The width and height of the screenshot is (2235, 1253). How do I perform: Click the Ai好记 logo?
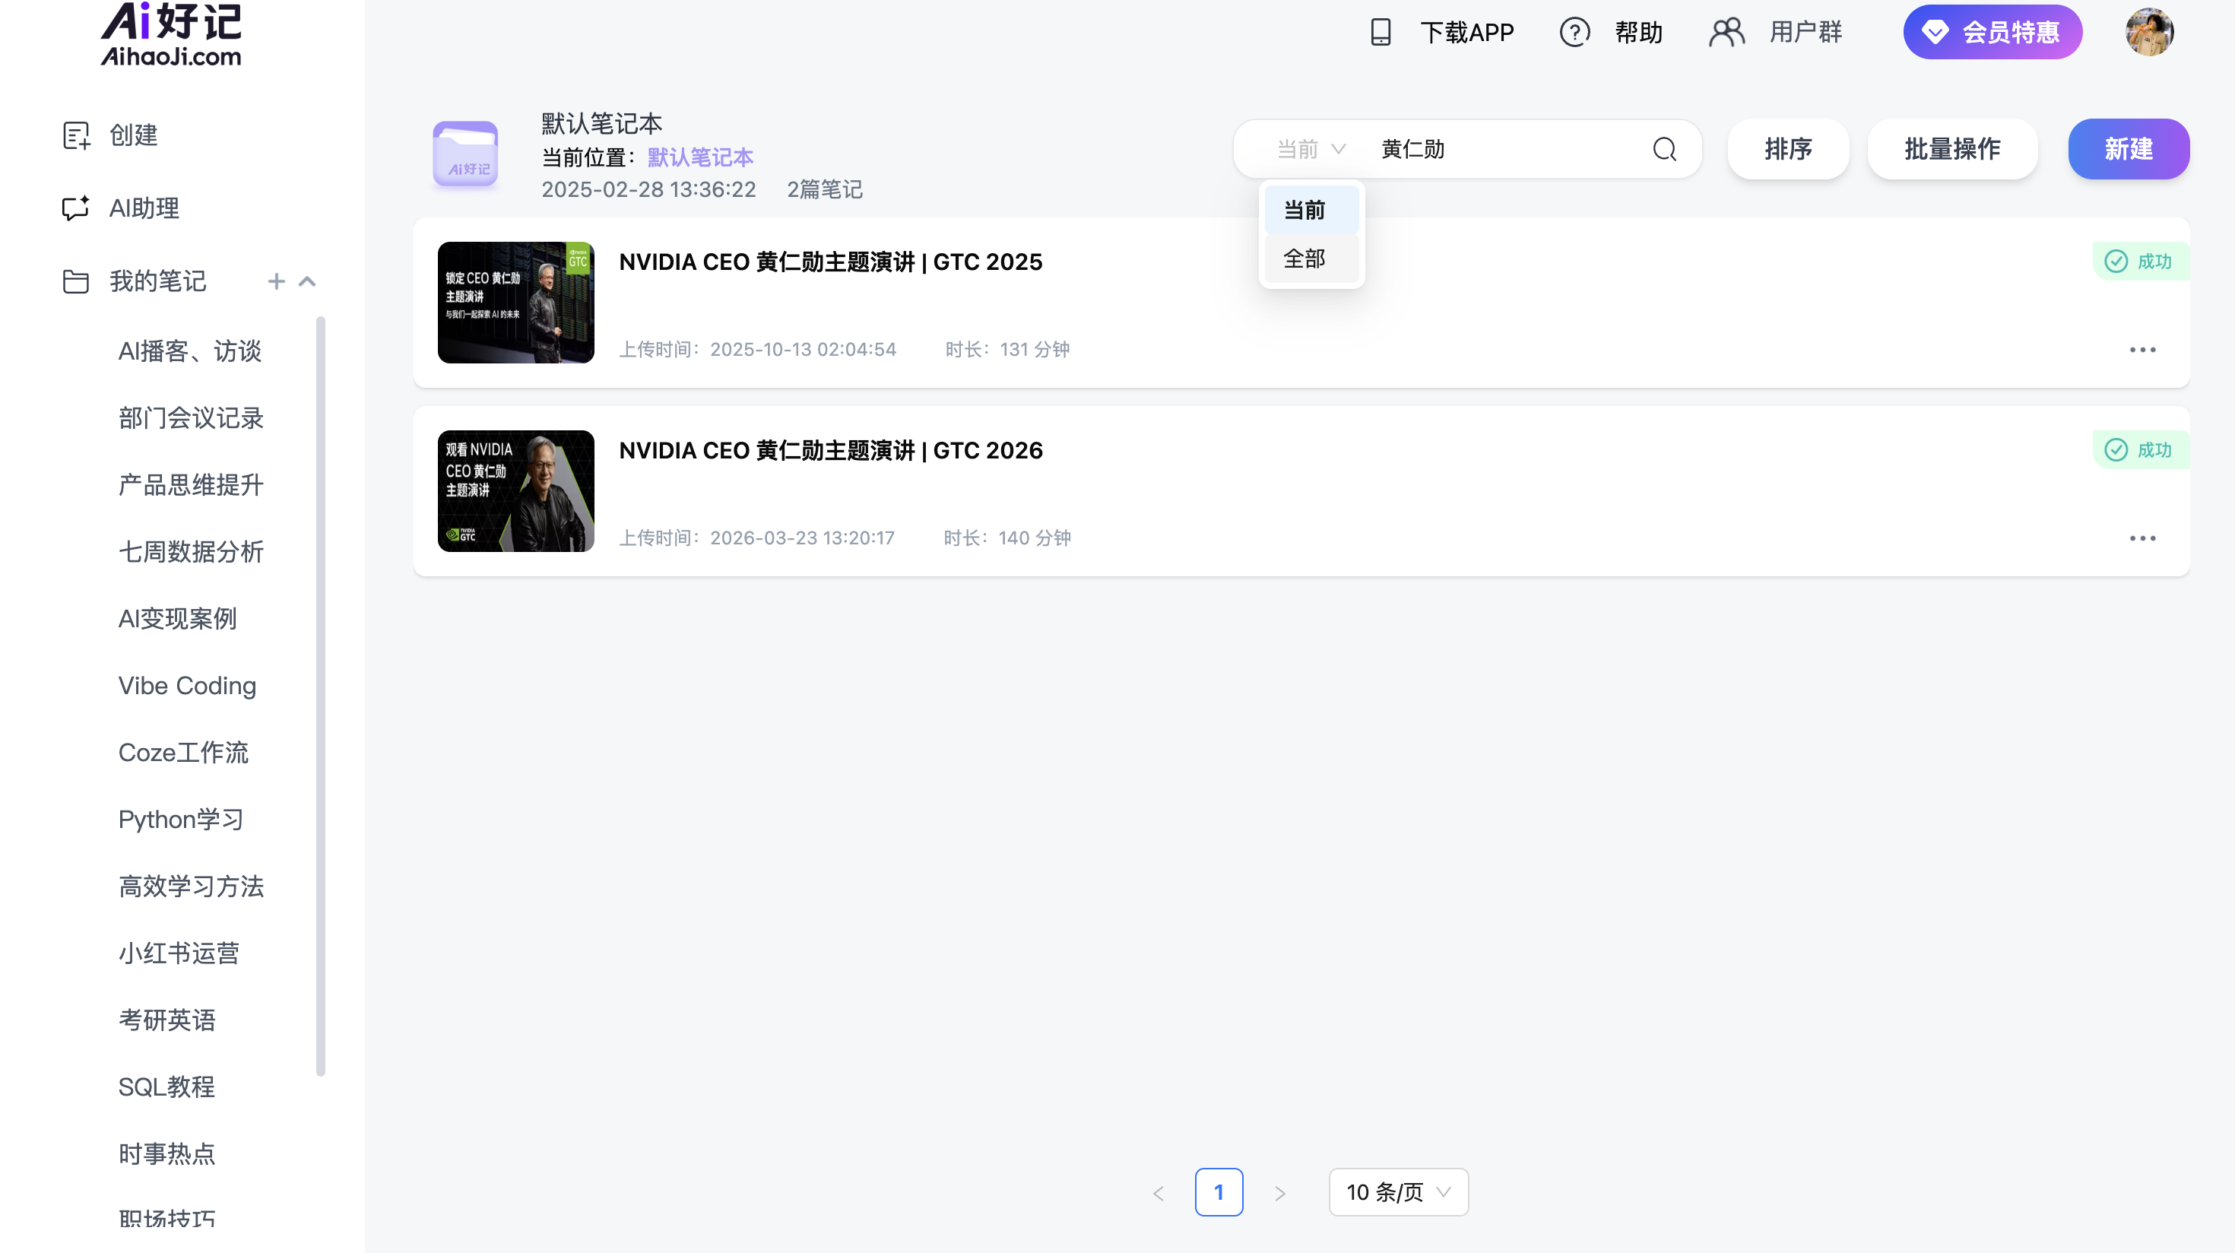(171, 34)
